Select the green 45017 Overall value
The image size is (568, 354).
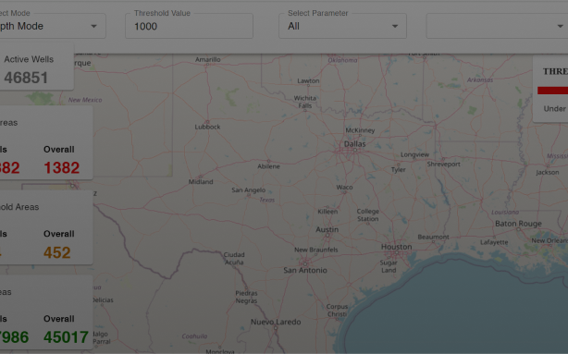tap(66, 337)
